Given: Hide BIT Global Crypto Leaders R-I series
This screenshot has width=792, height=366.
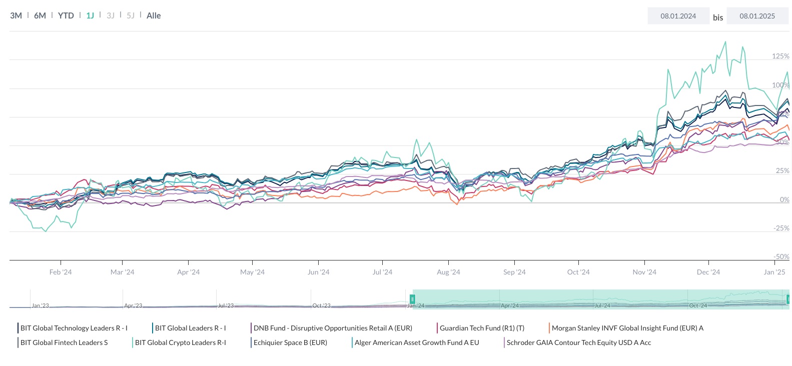Looking at the screenshot, I should (x=180, y=342).
